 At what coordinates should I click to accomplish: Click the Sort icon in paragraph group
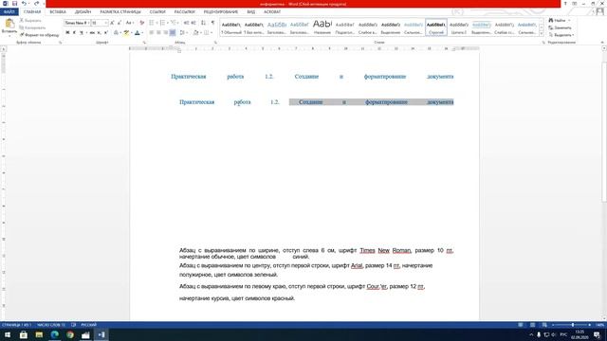(x=204, y=23)
